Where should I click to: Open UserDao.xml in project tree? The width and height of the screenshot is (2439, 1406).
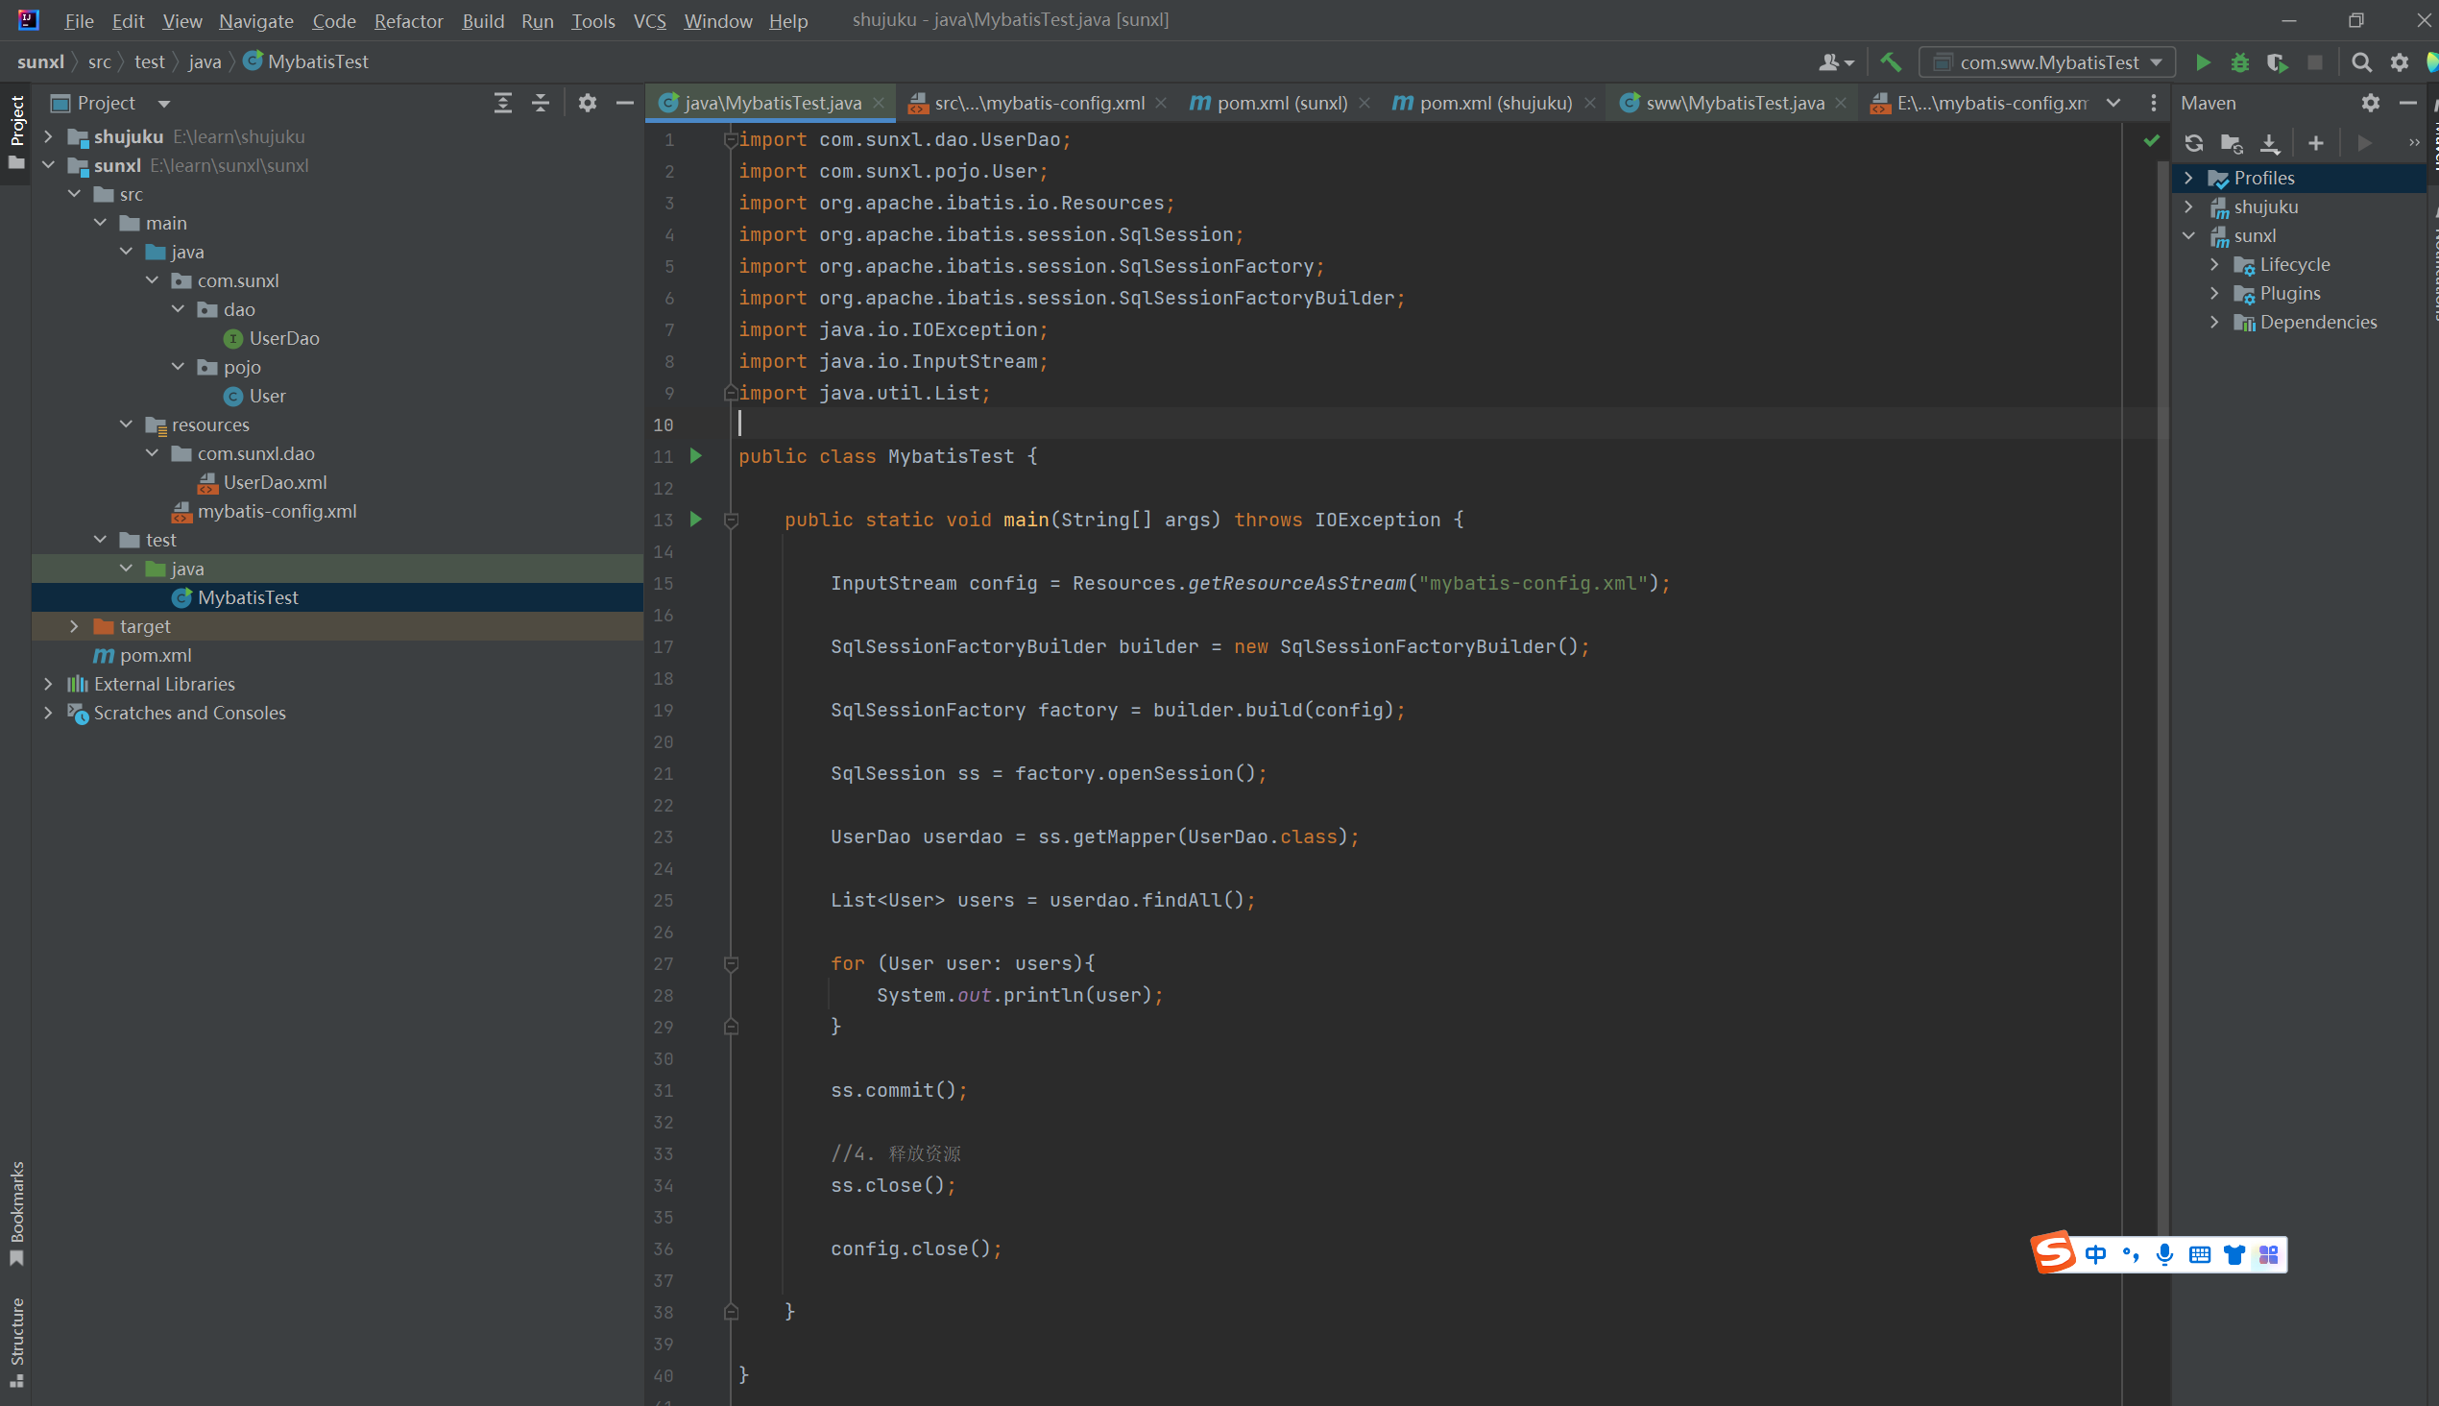point(275,482)
